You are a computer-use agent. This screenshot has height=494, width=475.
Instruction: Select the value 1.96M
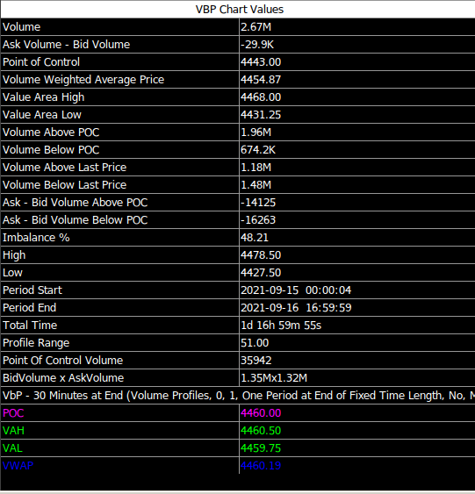256,132
